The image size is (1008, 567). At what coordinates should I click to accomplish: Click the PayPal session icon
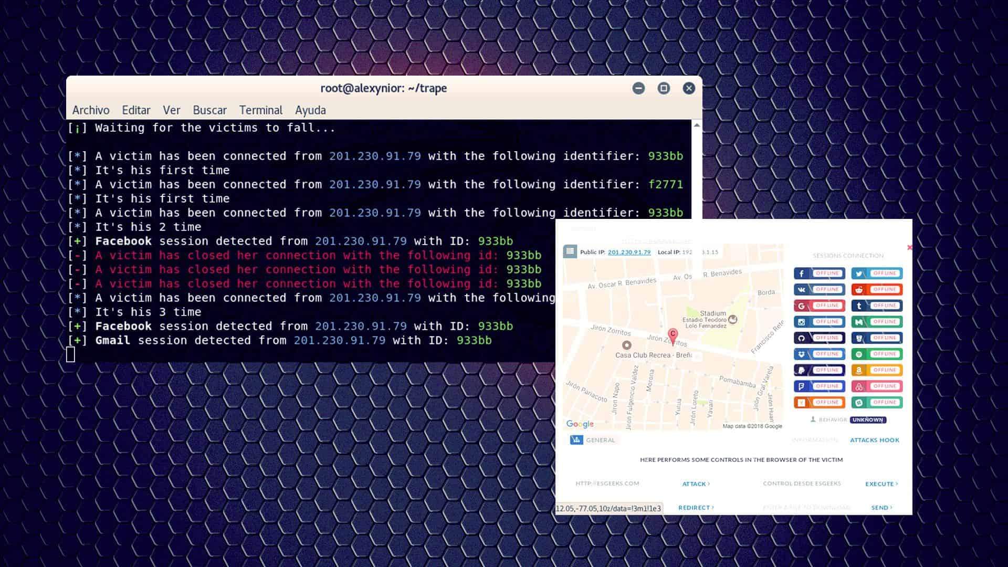click(802, 370)
